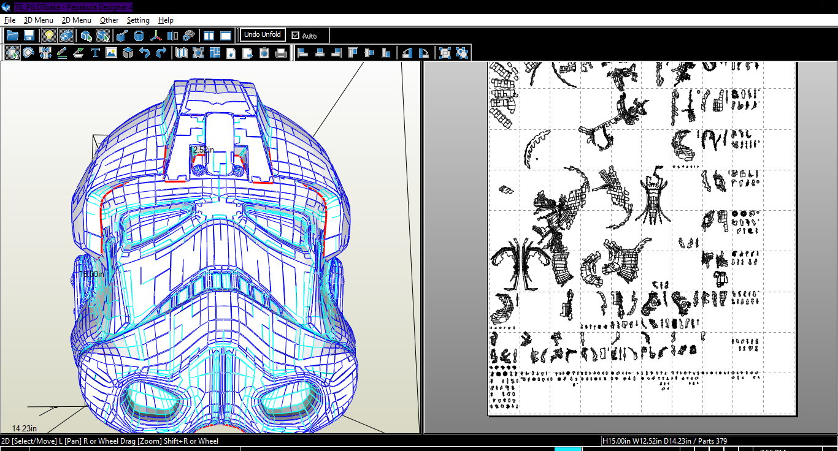Toggle the Auto checkbox

(x=296, y=36)
